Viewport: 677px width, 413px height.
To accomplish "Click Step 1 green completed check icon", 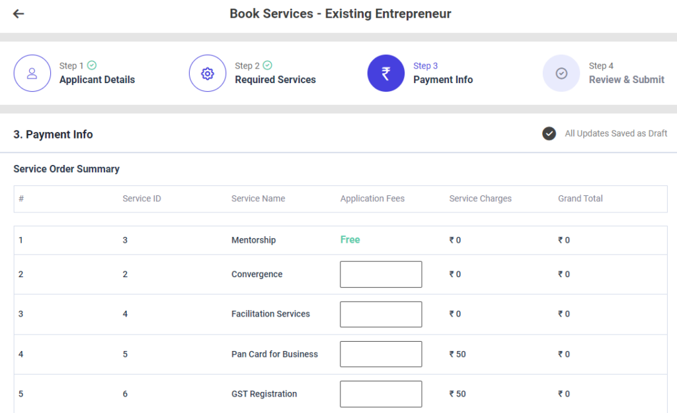I will (92, 65).
